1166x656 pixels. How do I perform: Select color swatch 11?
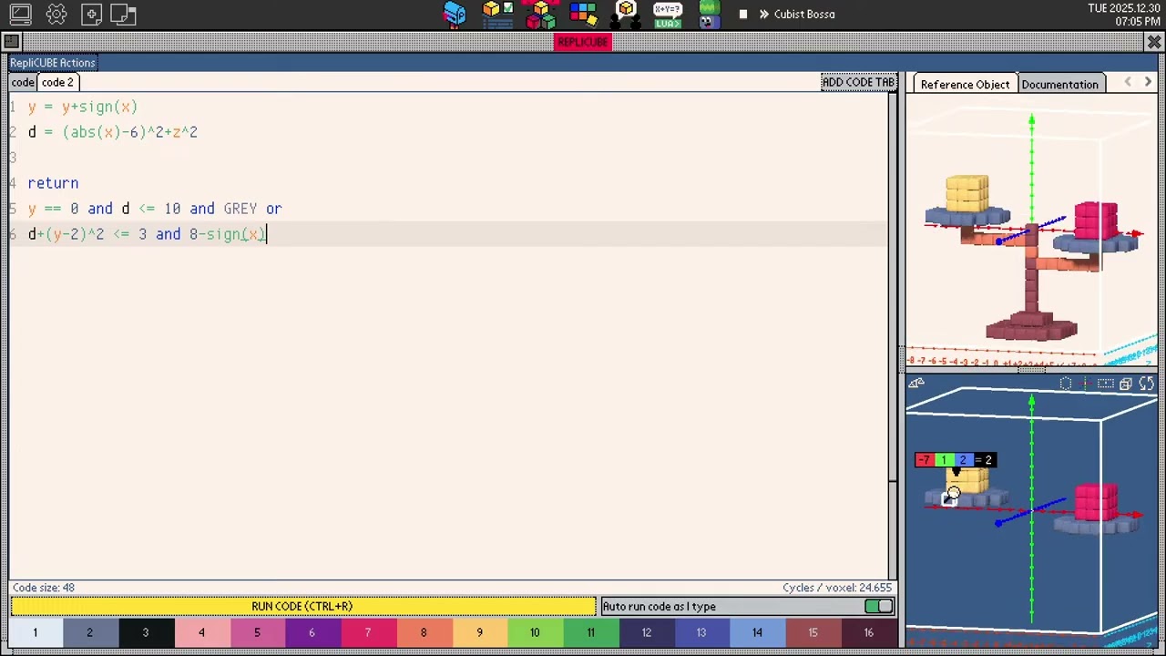[590, 632]
